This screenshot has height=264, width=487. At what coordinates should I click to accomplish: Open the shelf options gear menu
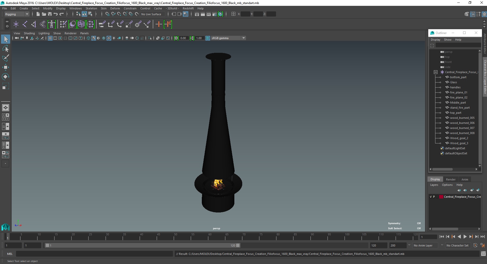coord(7,26)
